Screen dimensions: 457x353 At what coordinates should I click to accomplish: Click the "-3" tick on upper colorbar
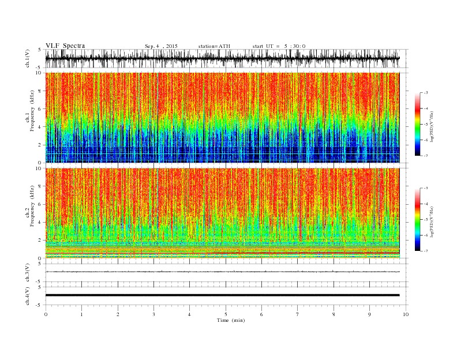(426, 93)
